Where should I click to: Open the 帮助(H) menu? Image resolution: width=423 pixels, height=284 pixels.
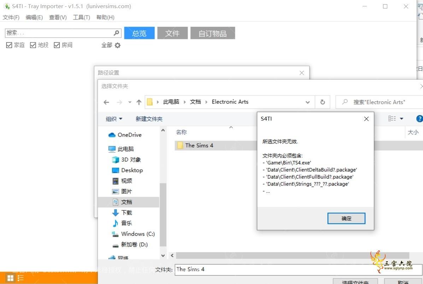[105, 18]
